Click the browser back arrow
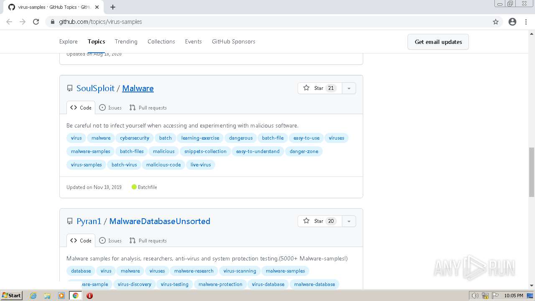Screen dimensions: 535x301 tap(9, 22)
